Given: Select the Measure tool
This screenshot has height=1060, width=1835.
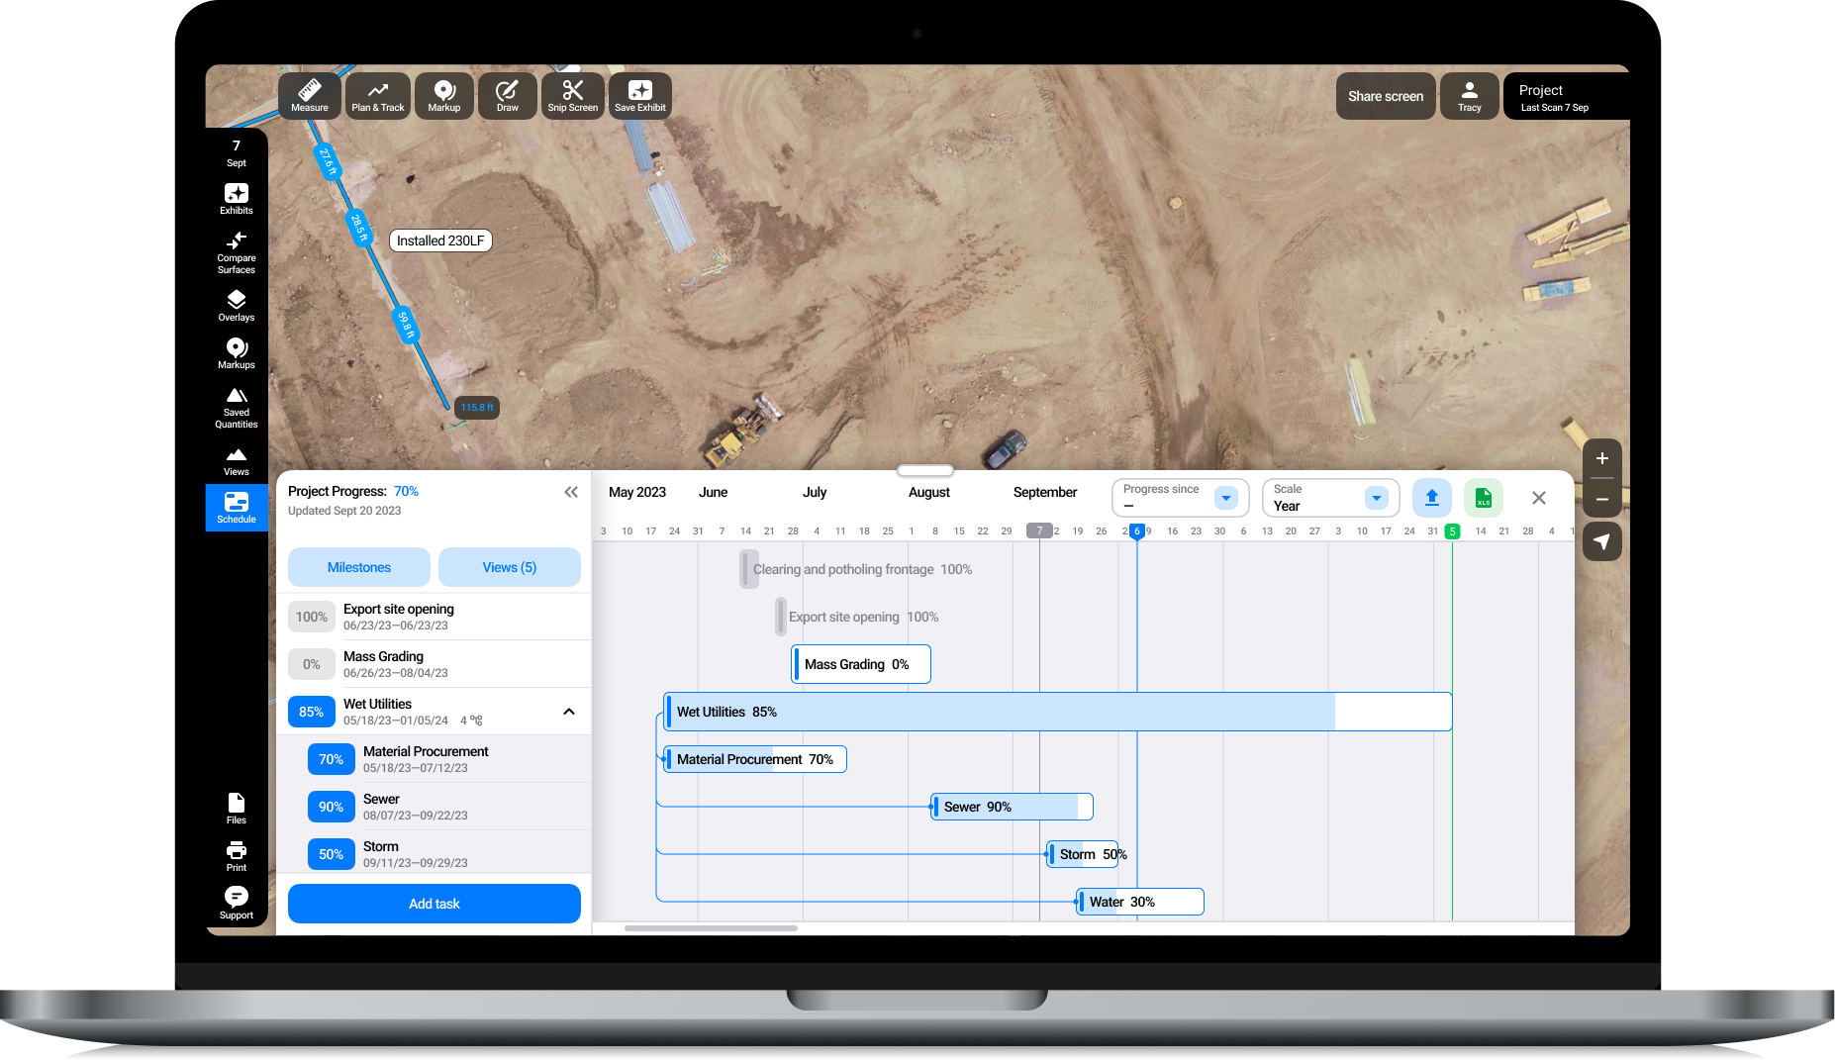Looking at the screenshot, I should pyautogui.click(x=309, y=95).
